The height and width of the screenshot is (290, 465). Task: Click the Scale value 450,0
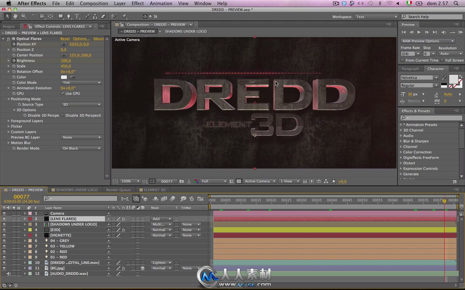pyautogui.click(x=66, y=66)
